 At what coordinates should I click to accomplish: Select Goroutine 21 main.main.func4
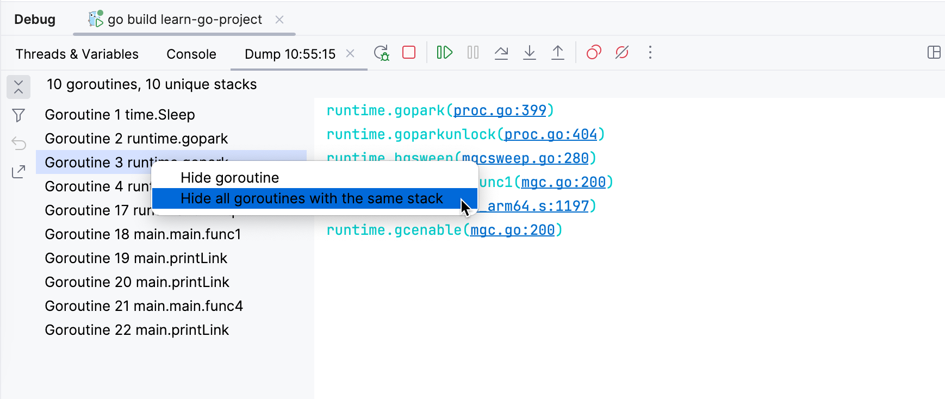point(171,306)
